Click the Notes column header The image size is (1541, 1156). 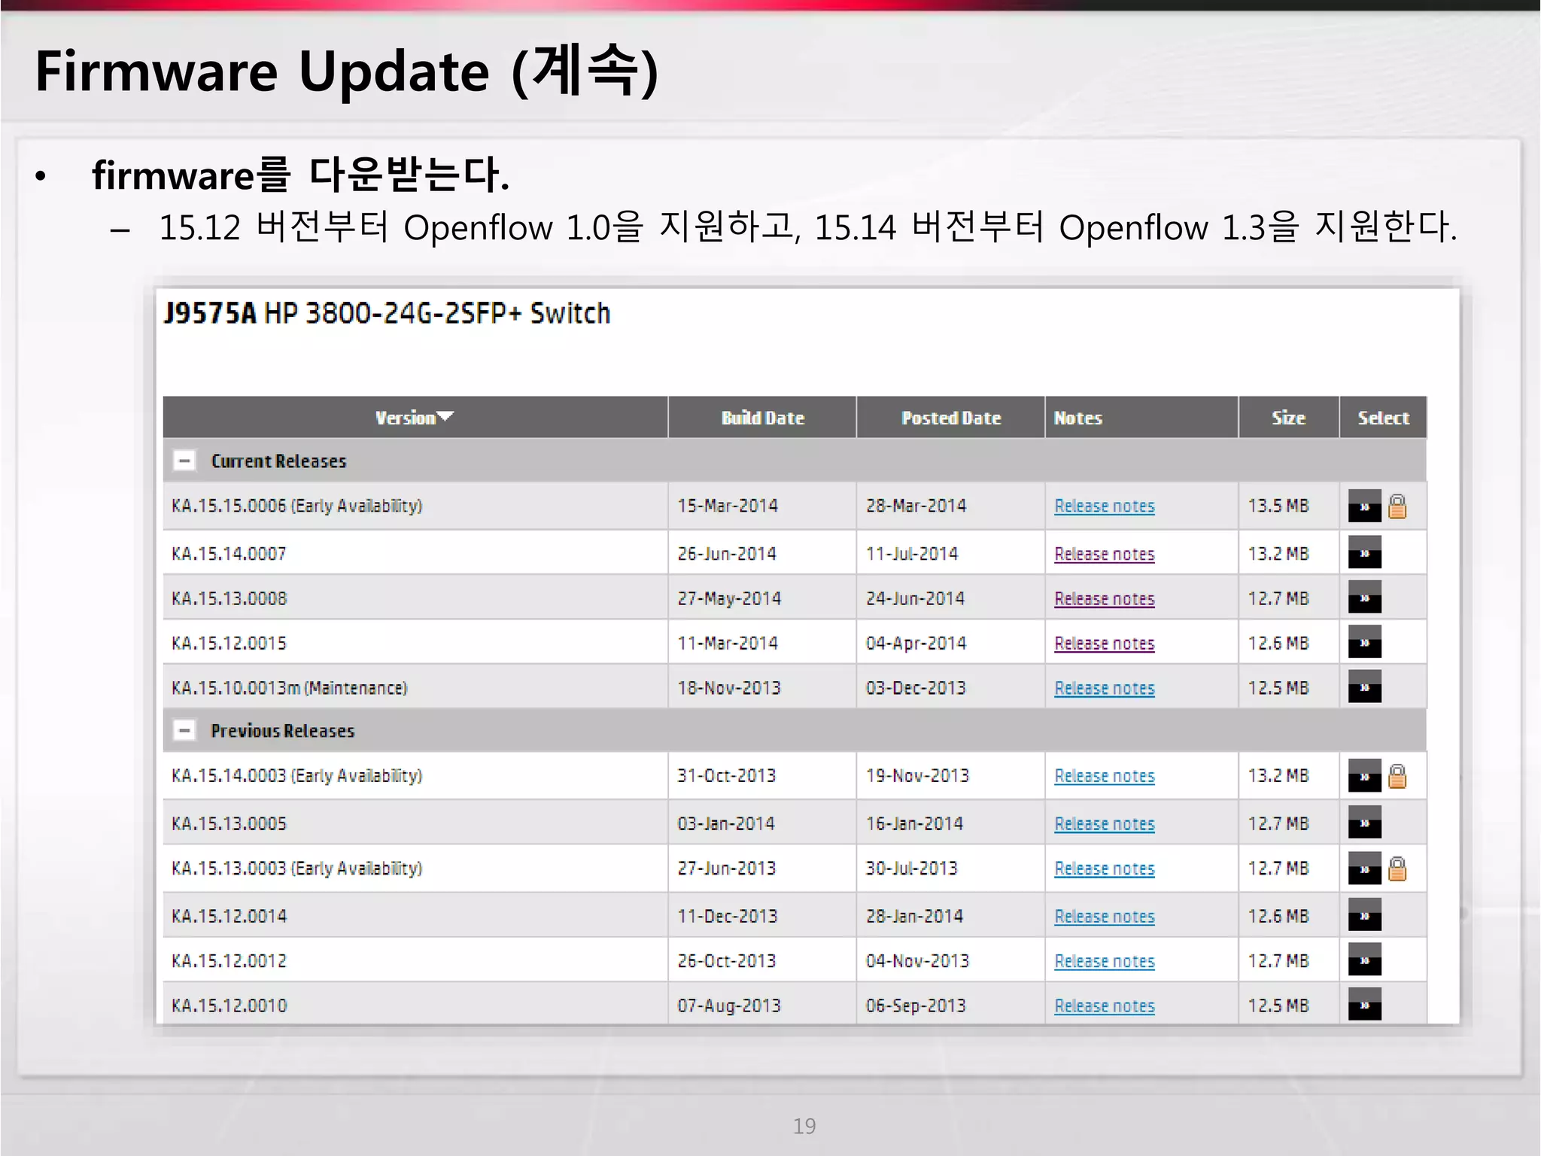(1141, 418)
